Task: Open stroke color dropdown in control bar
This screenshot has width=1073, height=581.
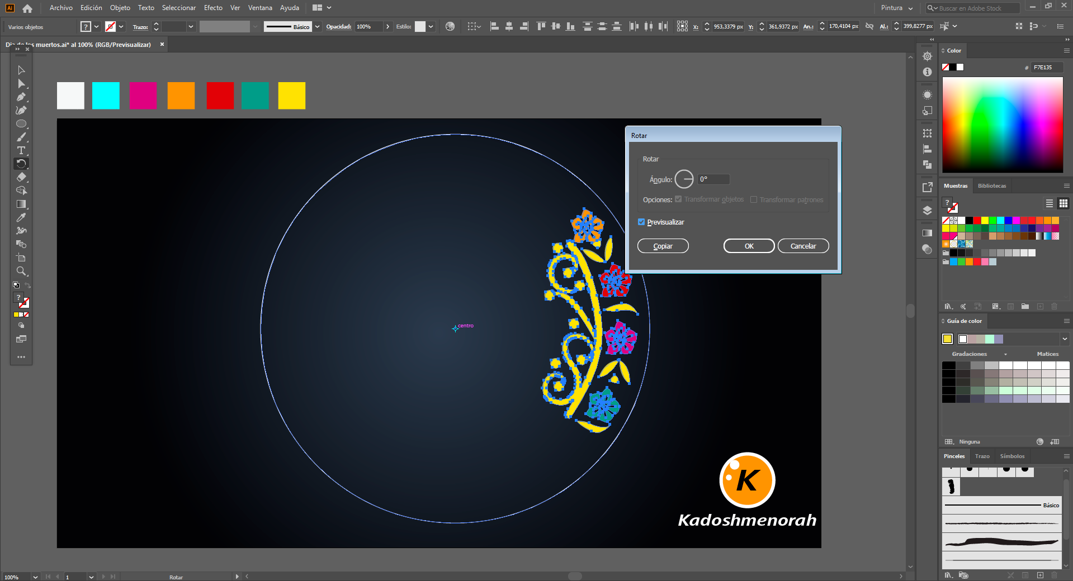Action: click(121, 26)
